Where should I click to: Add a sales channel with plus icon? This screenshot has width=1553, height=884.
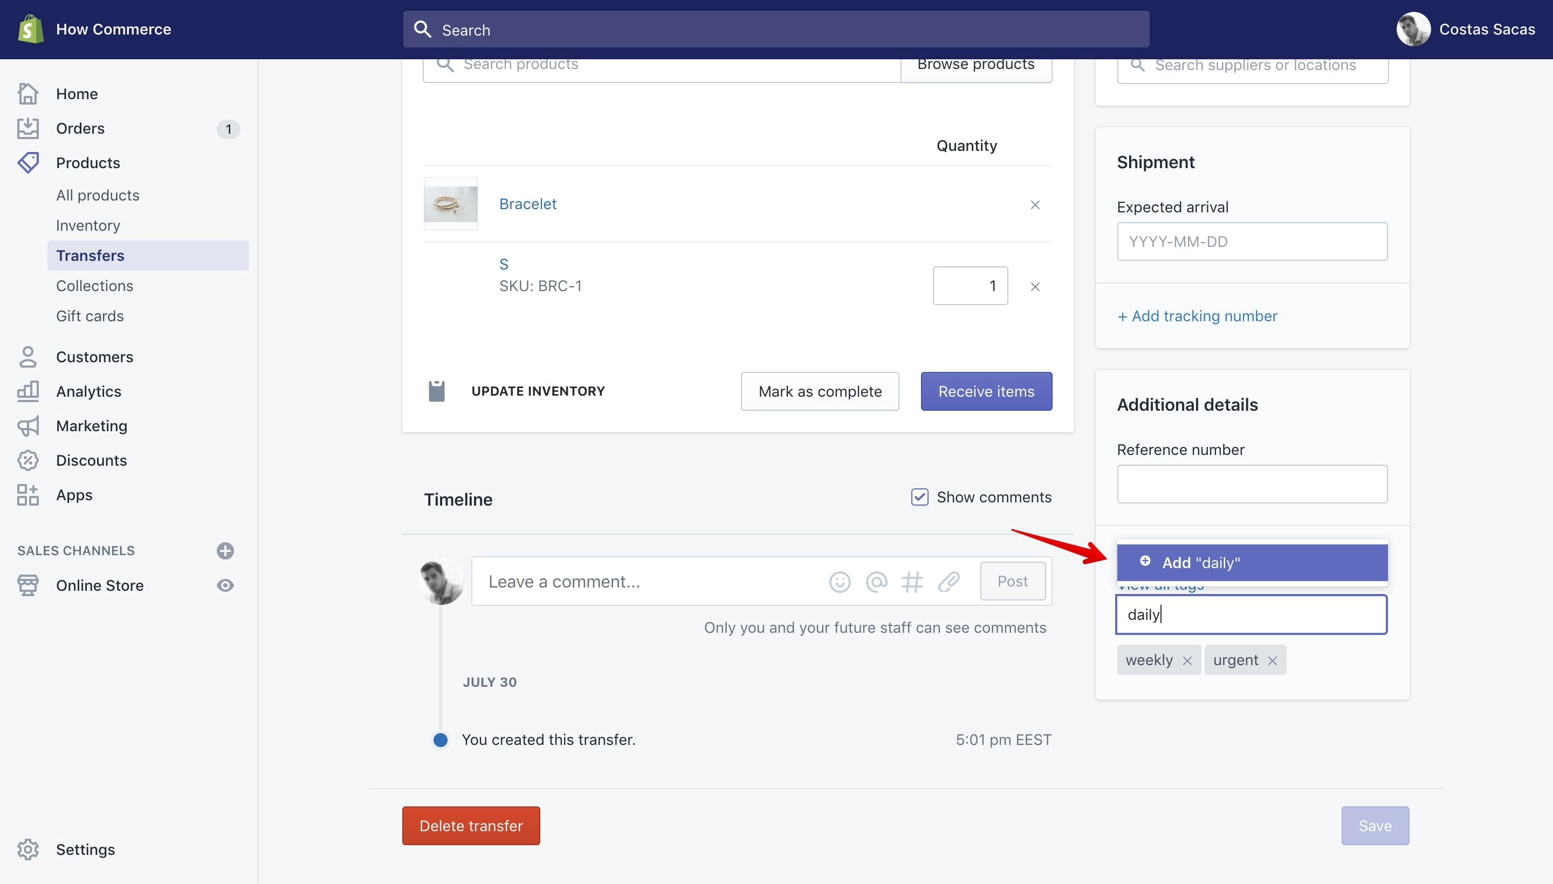225,551
